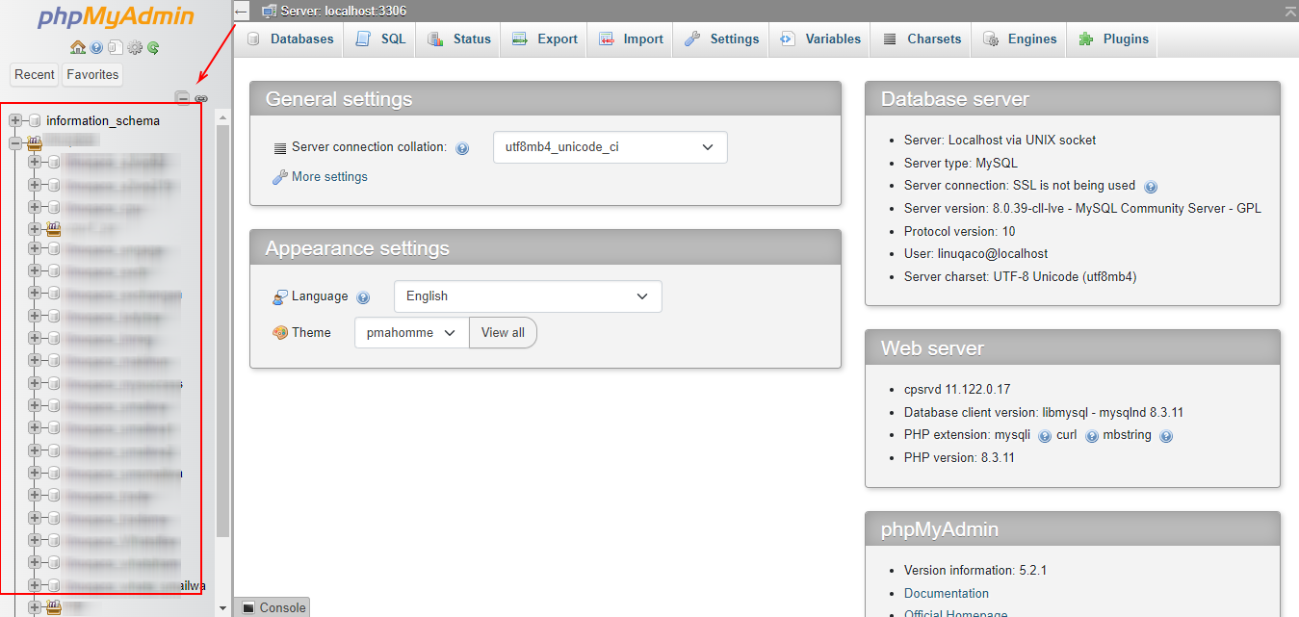1299x617 pixels.
Task: Click 'PHP version: 8.3.11' text
Action: (x=959, y=458)
